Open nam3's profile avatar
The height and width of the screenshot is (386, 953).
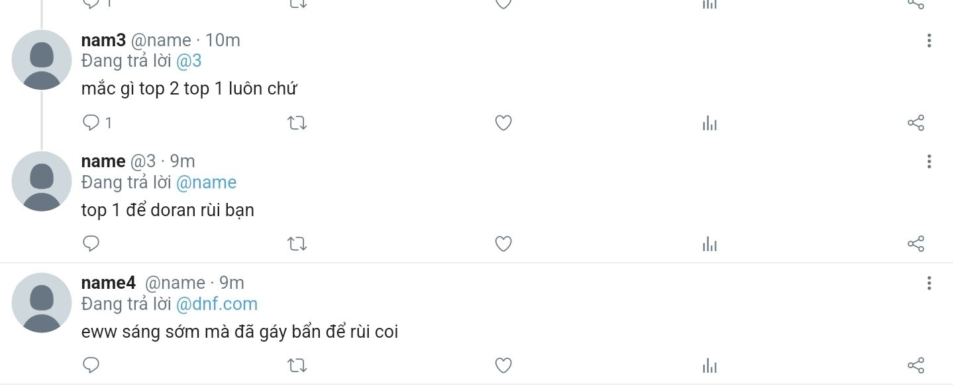(42, 59)
